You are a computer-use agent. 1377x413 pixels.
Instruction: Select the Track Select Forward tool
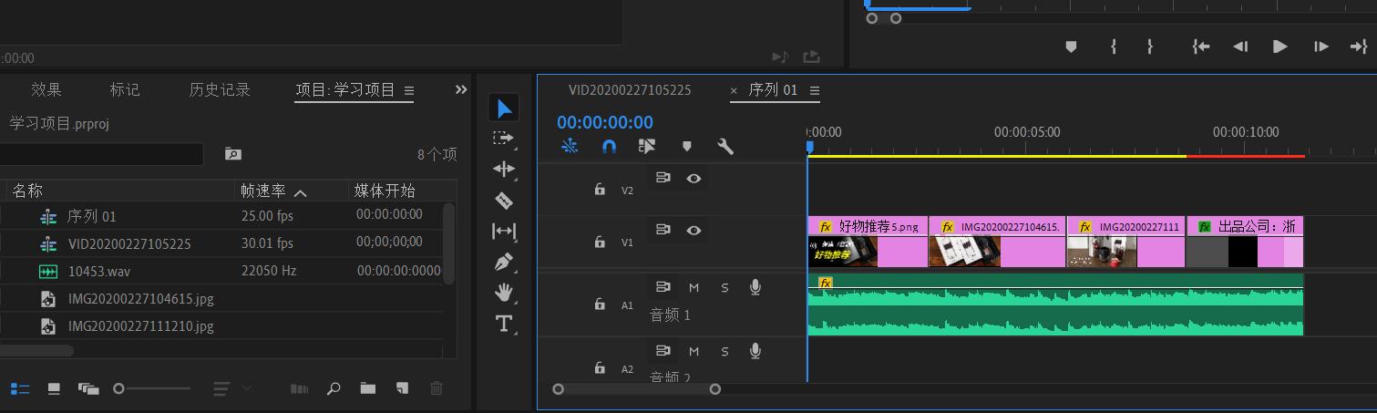pyautogui.click(x=504, y=138)
